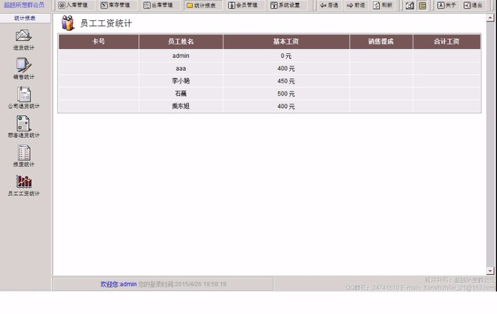The width and height of the screenshot is (497, 314).
Task: Open the 销售统计 notepad icon
Action: [24, 65]
